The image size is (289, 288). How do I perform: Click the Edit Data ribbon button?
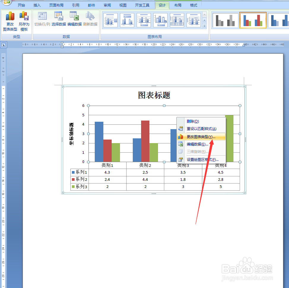click(x=75, y=19)
